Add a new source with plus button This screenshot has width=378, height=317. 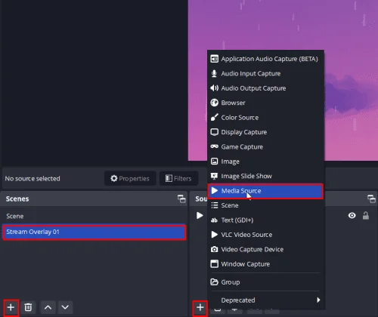200,307
